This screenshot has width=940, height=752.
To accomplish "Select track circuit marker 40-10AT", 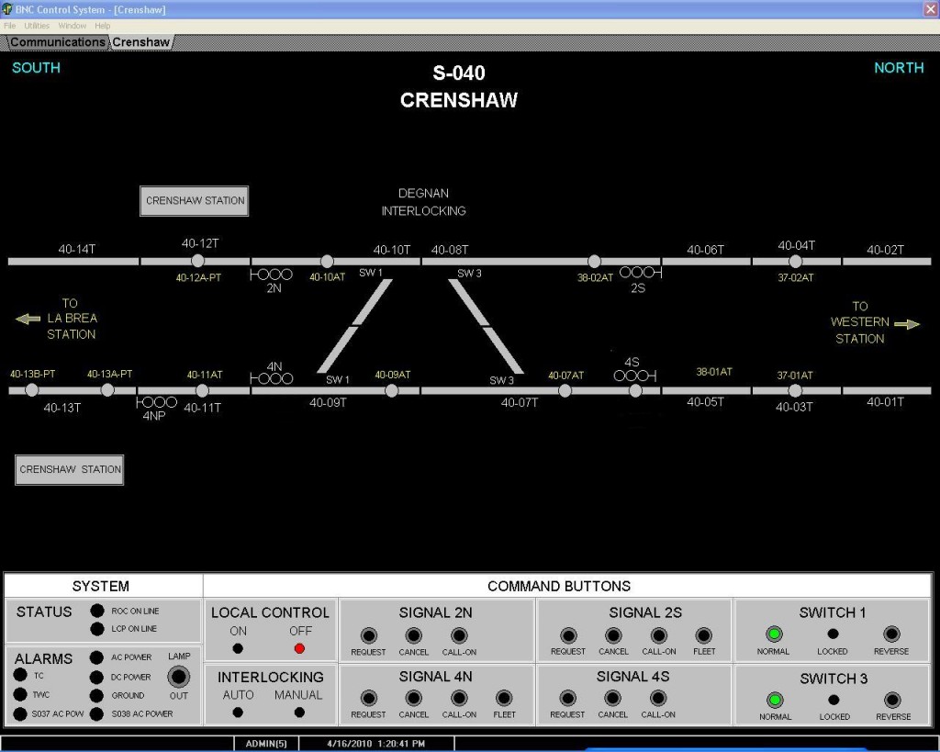I will 327,262.
